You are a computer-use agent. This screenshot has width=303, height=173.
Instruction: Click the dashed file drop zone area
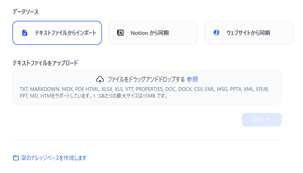tap(147, 87)
